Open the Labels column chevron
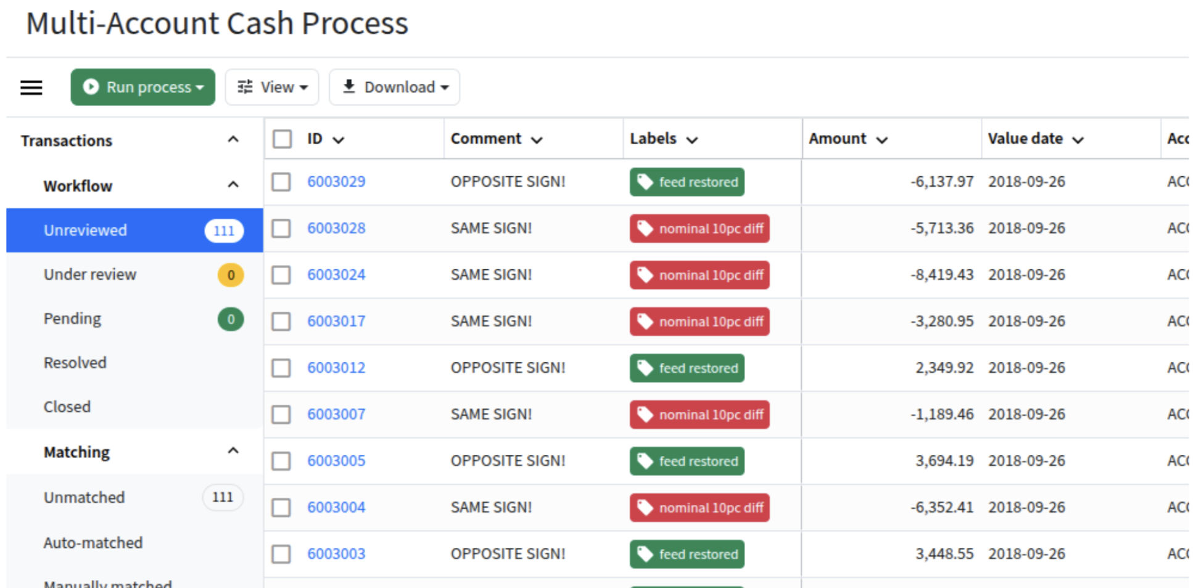This screenshot has width=1193, height=588. (692, 141)
